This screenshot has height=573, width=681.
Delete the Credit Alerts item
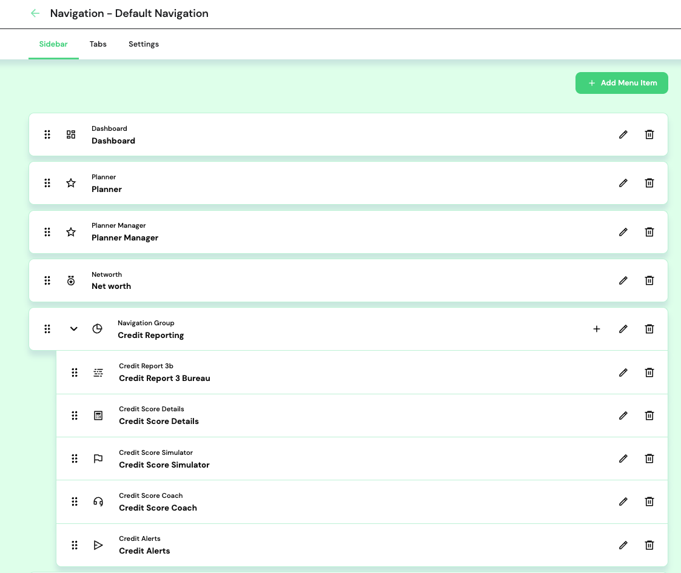tap(649, 545)
